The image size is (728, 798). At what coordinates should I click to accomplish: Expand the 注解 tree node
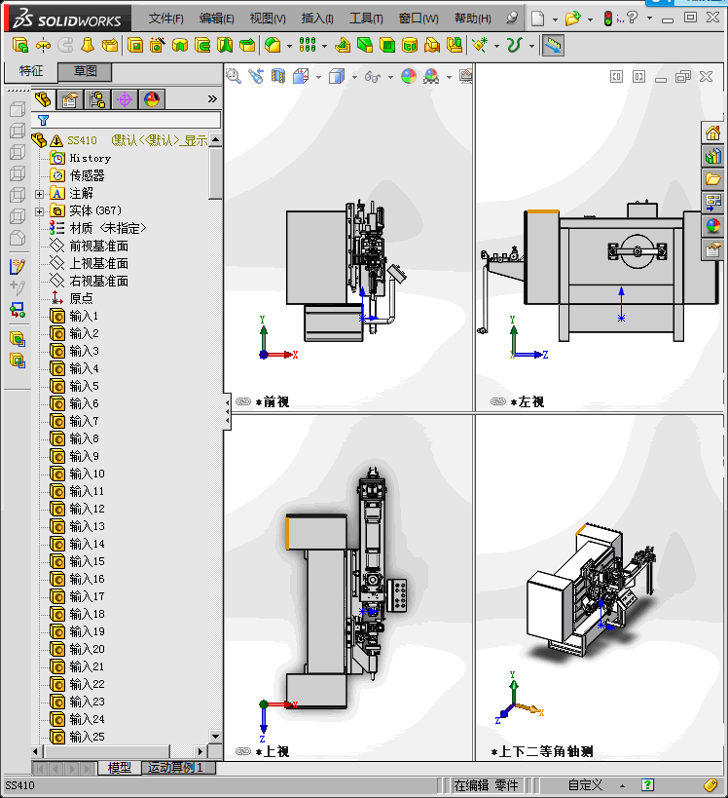(39, 194)
